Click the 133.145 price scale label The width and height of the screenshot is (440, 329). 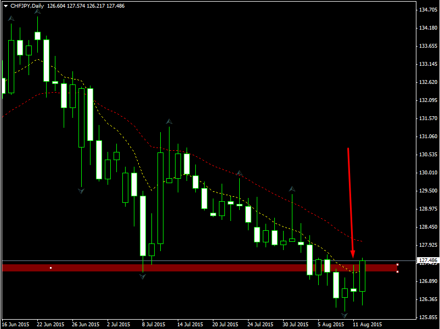tap(428, 64)
